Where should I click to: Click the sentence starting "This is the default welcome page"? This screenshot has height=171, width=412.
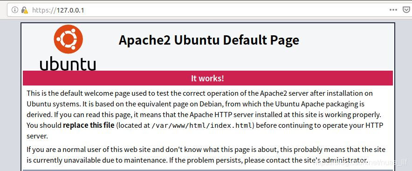click(x=199, y=99)
